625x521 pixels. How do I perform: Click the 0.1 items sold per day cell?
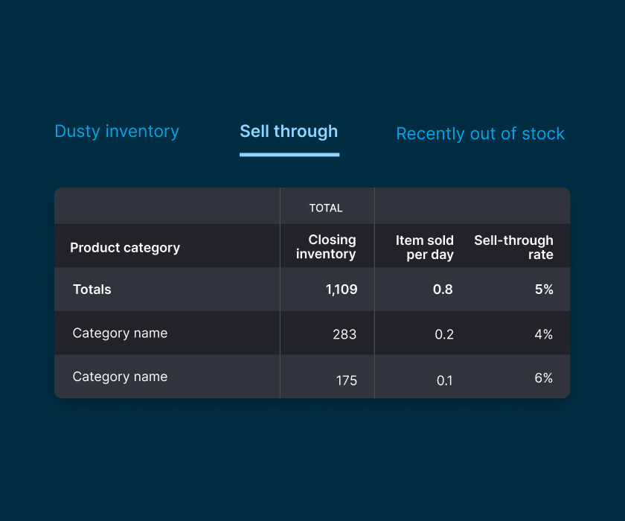pyautogui.click(x=444, y=380)
